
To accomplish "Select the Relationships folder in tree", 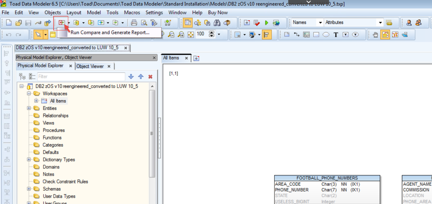I will click(x=55, y=115).
